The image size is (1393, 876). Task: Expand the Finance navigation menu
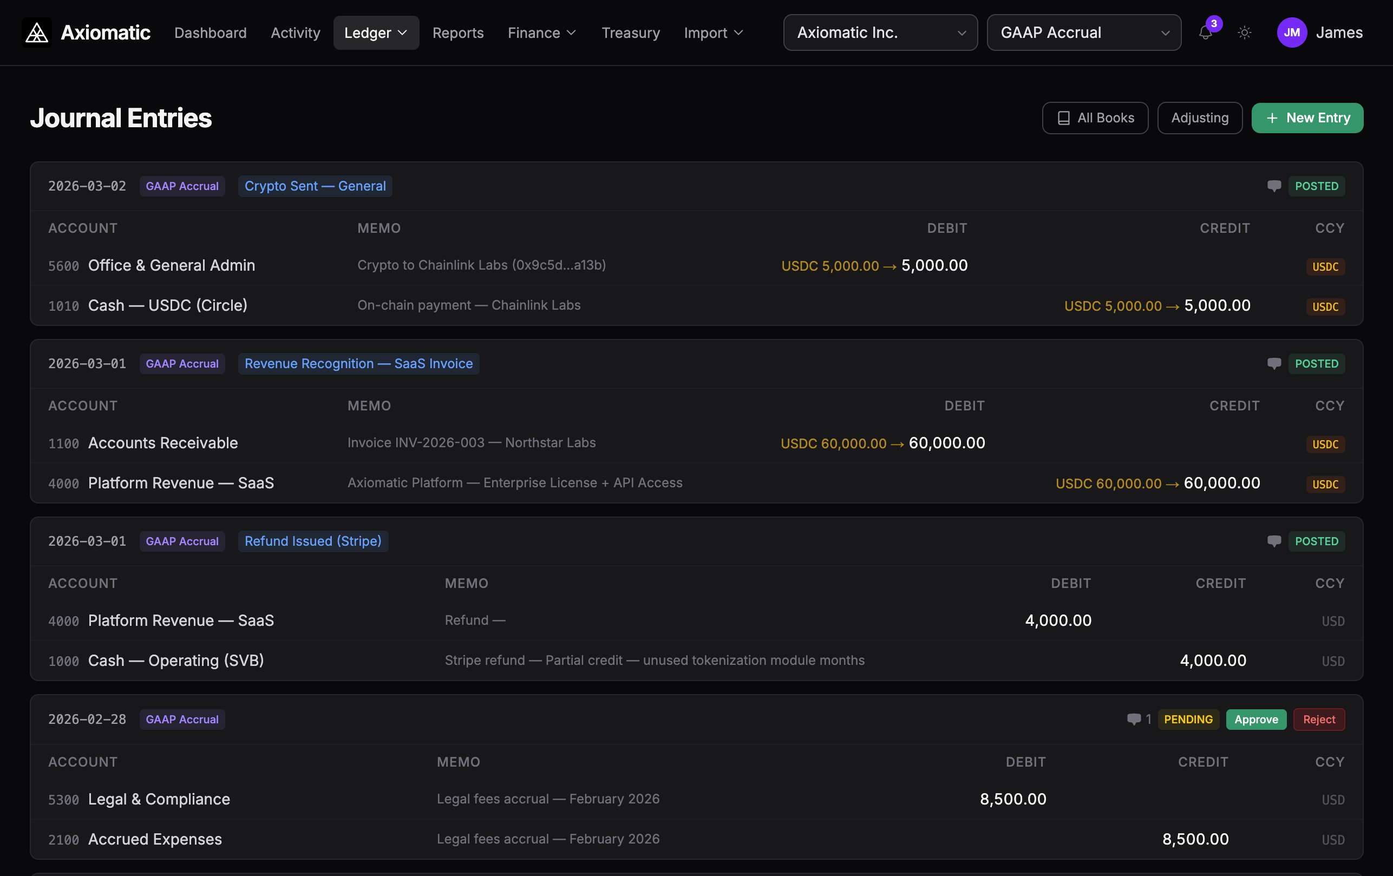click(x=541, y=33)
